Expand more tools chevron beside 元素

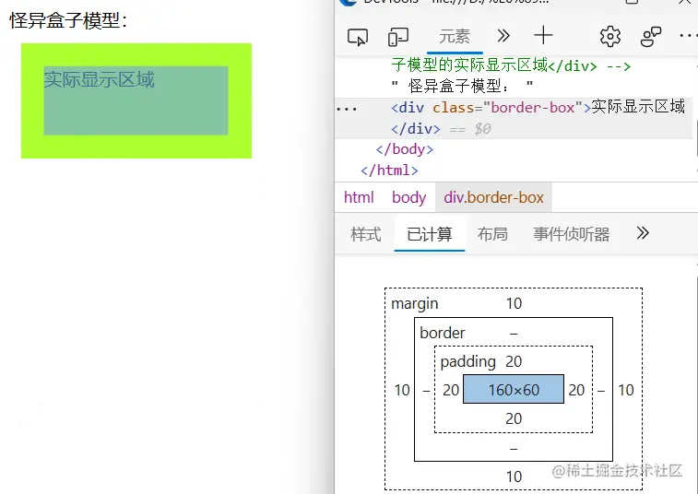[x=503, y=36]
